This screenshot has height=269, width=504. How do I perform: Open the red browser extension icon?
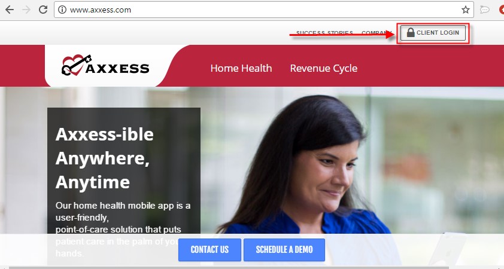[x=502, y=10]
